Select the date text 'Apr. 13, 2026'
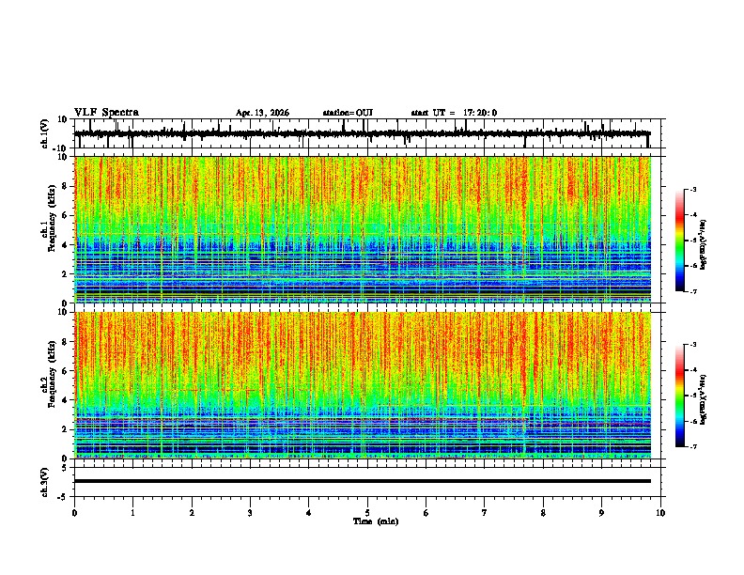The height and width of the screenshot is (575, 744). (262, 113)
